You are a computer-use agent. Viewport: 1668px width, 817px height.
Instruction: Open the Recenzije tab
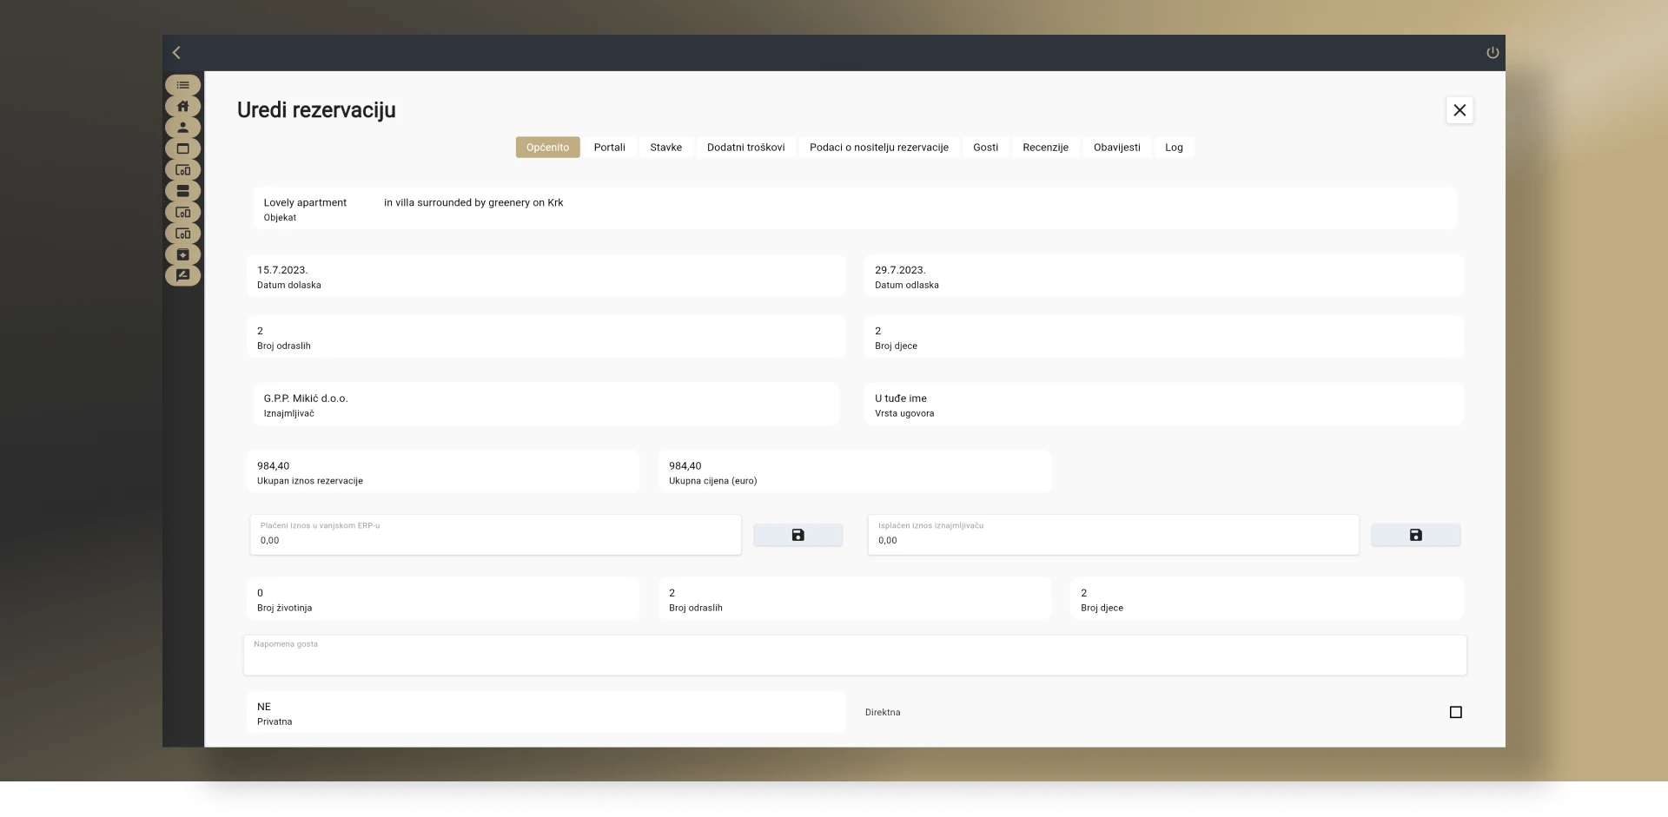pyautogui.click(x=1046, y=148)
